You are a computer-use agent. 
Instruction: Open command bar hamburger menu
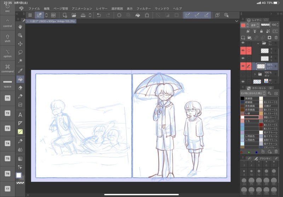click(30, 15)
